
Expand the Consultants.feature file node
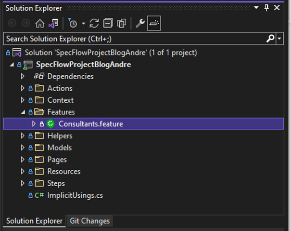tap(34, 124)
